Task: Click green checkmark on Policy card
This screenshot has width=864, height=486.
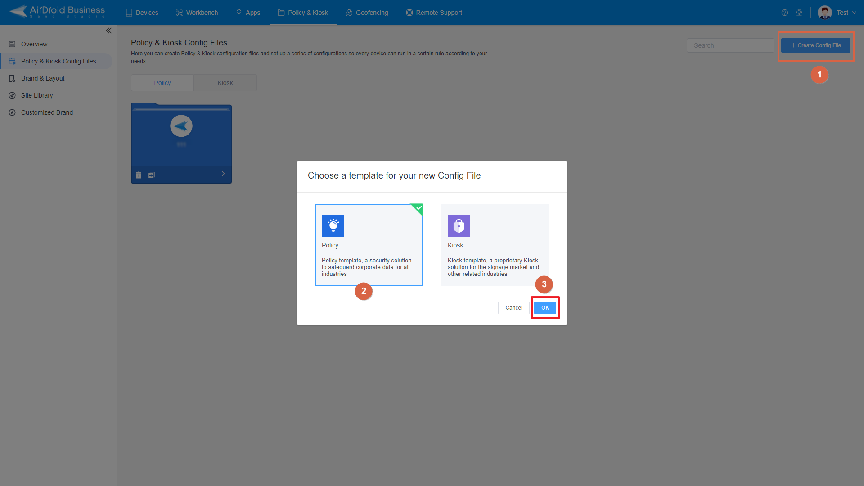Action: click(418, 208)
